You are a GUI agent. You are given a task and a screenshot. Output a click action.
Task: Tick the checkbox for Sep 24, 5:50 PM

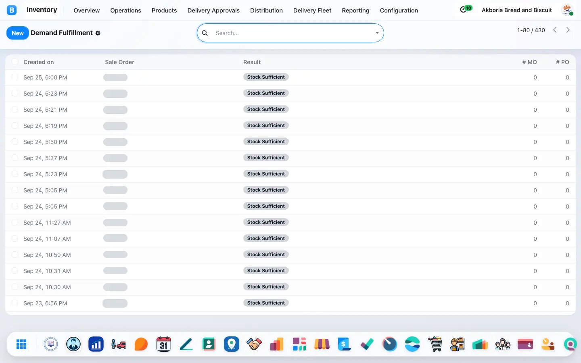15,142
